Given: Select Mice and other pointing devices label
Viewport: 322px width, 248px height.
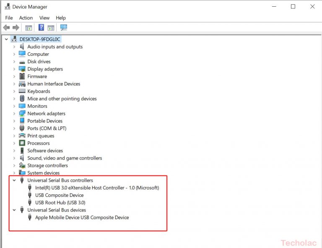Looking at the screenshot, I should click(x=62, y=99).
